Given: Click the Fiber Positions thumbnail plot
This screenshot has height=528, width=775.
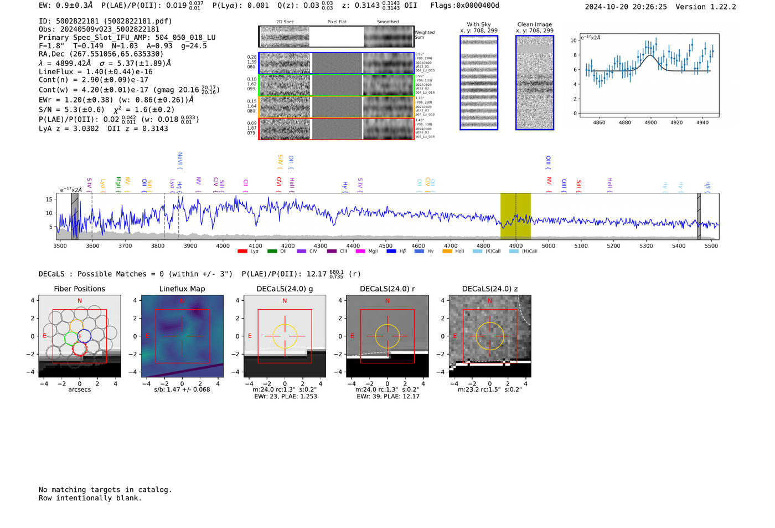Looking at the screenshot, I should pyautogui.click(x=80, y=336).
